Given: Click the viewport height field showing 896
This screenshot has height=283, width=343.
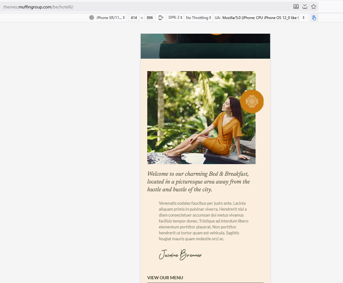Looking at the screenshot, I should point(150,18).
